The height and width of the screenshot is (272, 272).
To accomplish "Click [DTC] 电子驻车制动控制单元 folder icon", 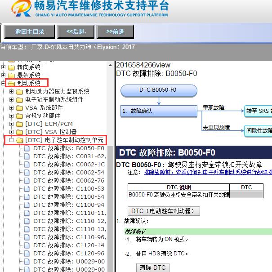I will (x=20, y=140).
